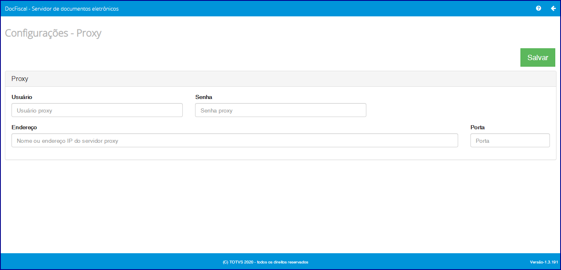Click the Endereço label
Screen dimensions: 561x270
24,127
